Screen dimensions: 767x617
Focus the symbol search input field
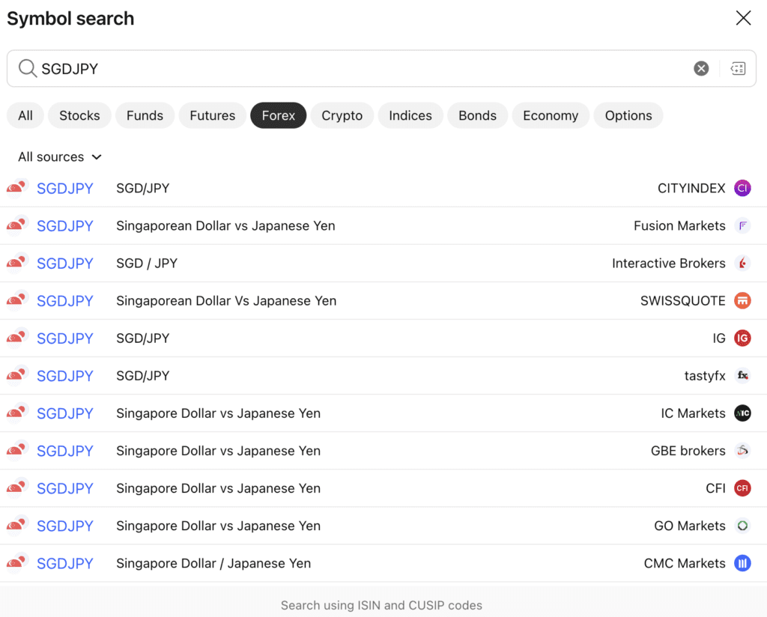tap(381, 68)
